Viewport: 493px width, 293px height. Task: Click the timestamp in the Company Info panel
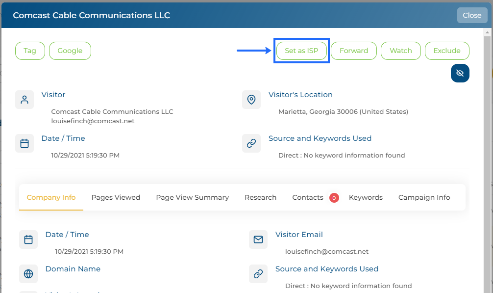pyautogui.click(x=89, y=251)
